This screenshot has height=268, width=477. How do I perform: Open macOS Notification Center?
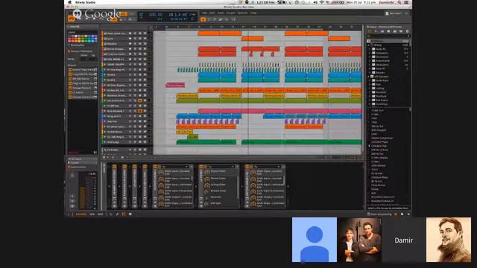tap(407, 2)
